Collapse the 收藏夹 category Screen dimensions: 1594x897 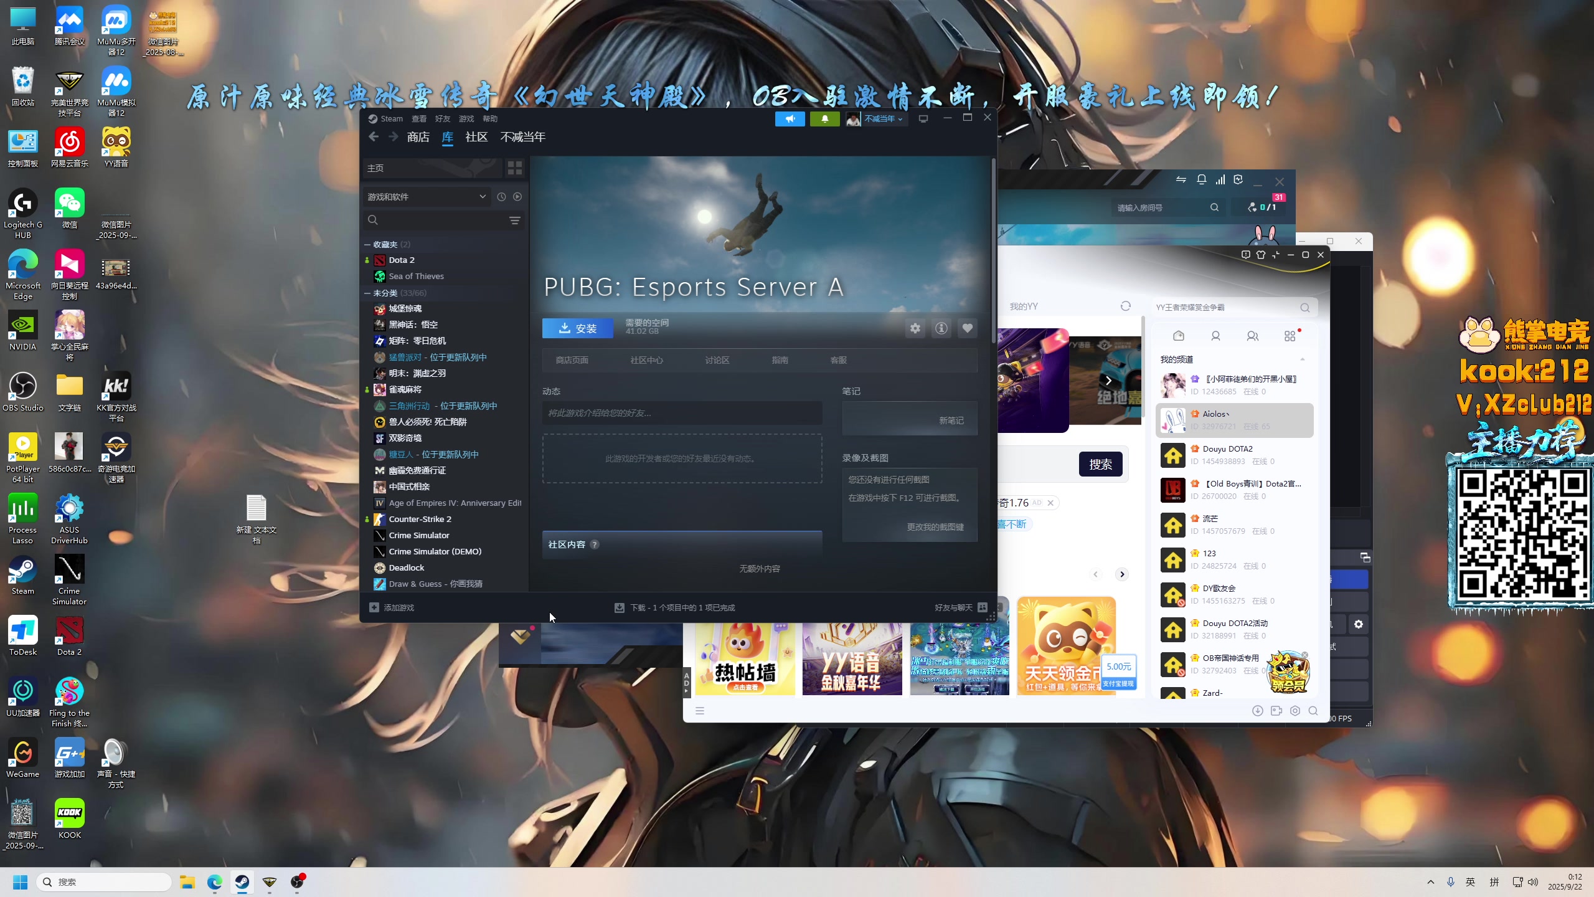point(367,245)
